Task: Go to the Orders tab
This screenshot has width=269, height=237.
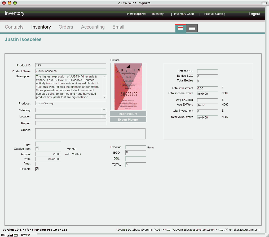Action: [66, 27]
